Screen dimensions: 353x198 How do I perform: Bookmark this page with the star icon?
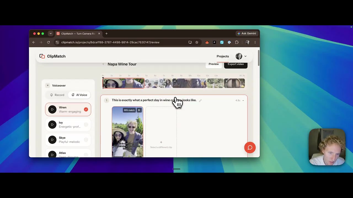point(197,42)
